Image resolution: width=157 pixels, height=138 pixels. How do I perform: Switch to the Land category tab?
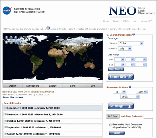click(x=73, y=86)
